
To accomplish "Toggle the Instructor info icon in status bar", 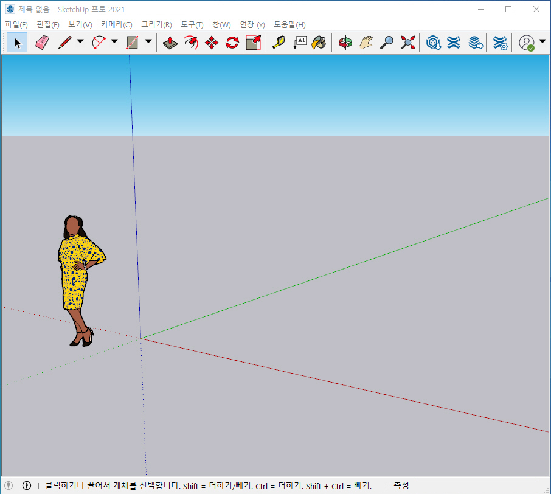I will pos(27,485).
